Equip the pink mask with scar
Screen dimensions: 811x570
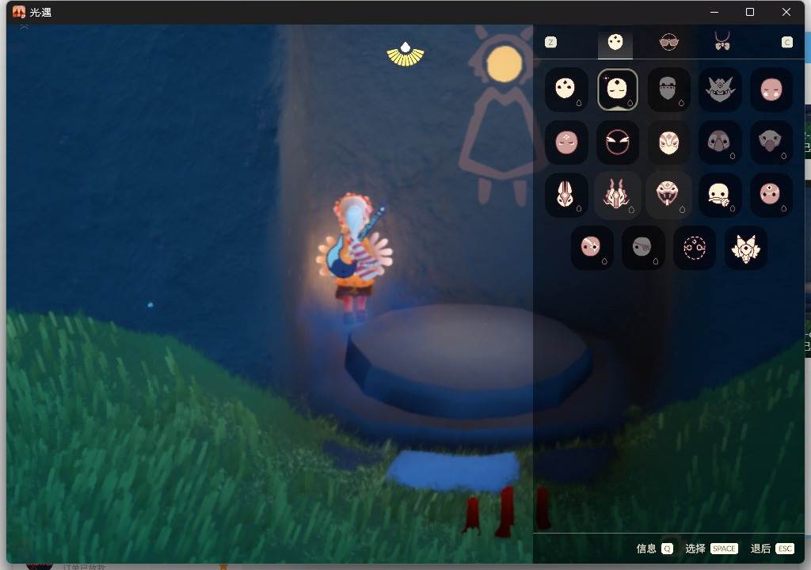tap(592, 247)
